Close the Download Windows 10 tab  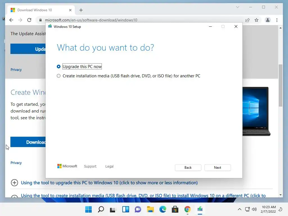coord(70,10)
